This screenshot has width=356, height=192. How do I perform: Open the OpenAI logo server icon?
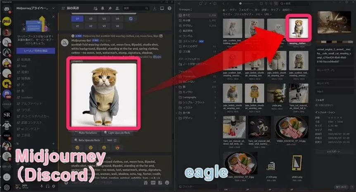pyautogui.click(x=7, y=187)
